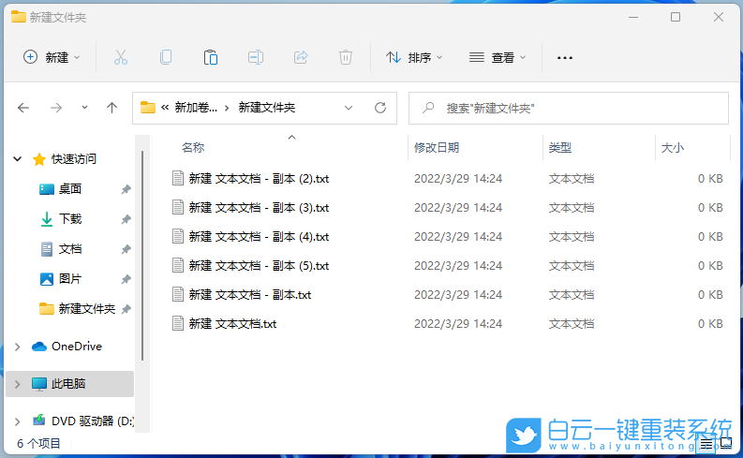Click the search box for 新建文件夹
Image resolution: width=743 pixels, height=458 pixels.
pos(569,108)
